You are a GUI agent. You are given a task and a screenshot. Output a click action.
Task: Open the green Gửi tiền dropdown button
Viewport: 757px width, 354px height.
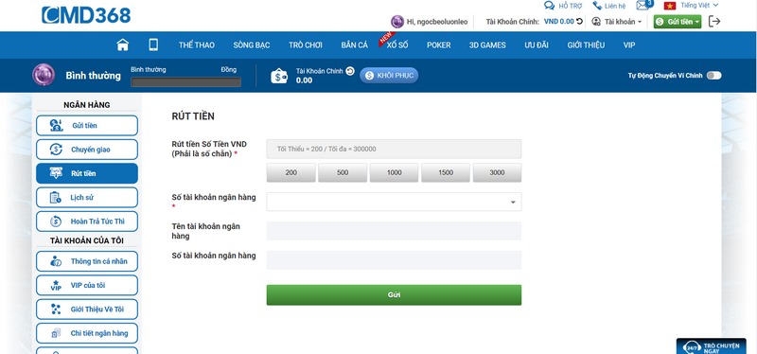point(678,21)
